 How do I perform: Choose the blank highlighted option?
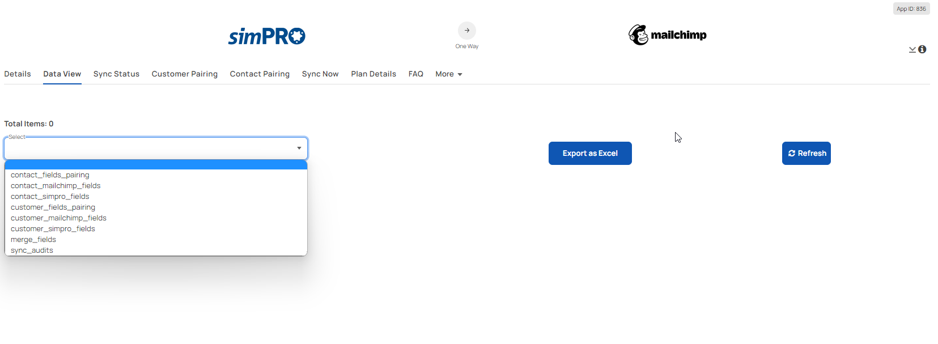click(156, 165)
